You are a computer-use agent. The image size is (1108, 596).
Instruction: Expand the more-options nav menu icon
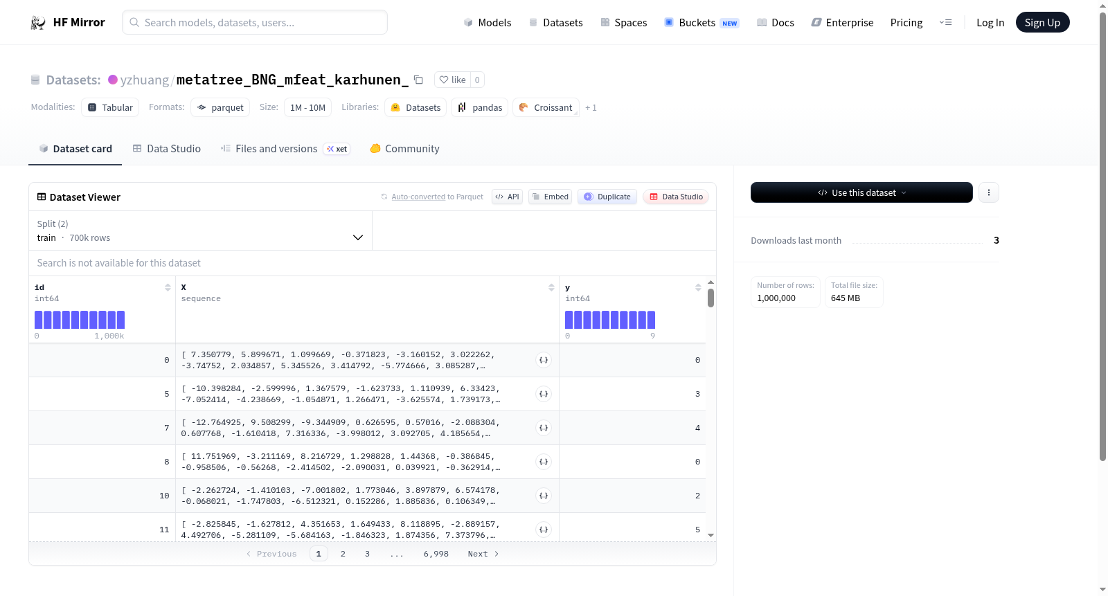coord(945,22)
